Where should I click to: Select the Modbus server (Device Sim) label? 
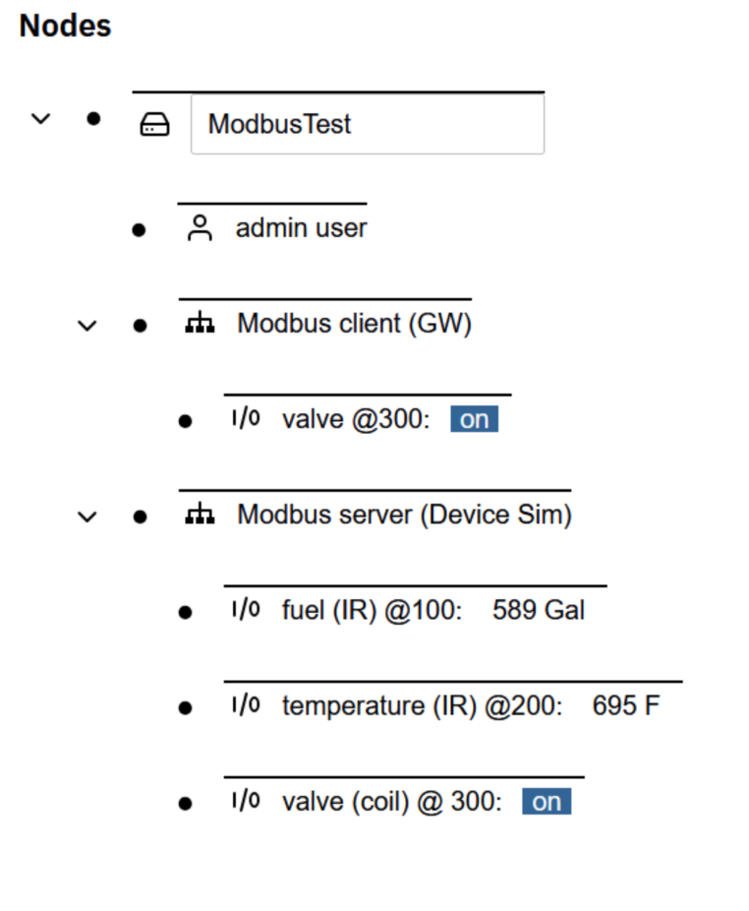point(404,515)
